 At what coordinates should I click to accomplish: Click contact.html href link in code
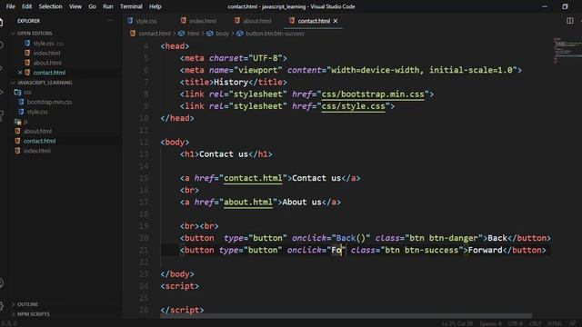pos(253,178)
